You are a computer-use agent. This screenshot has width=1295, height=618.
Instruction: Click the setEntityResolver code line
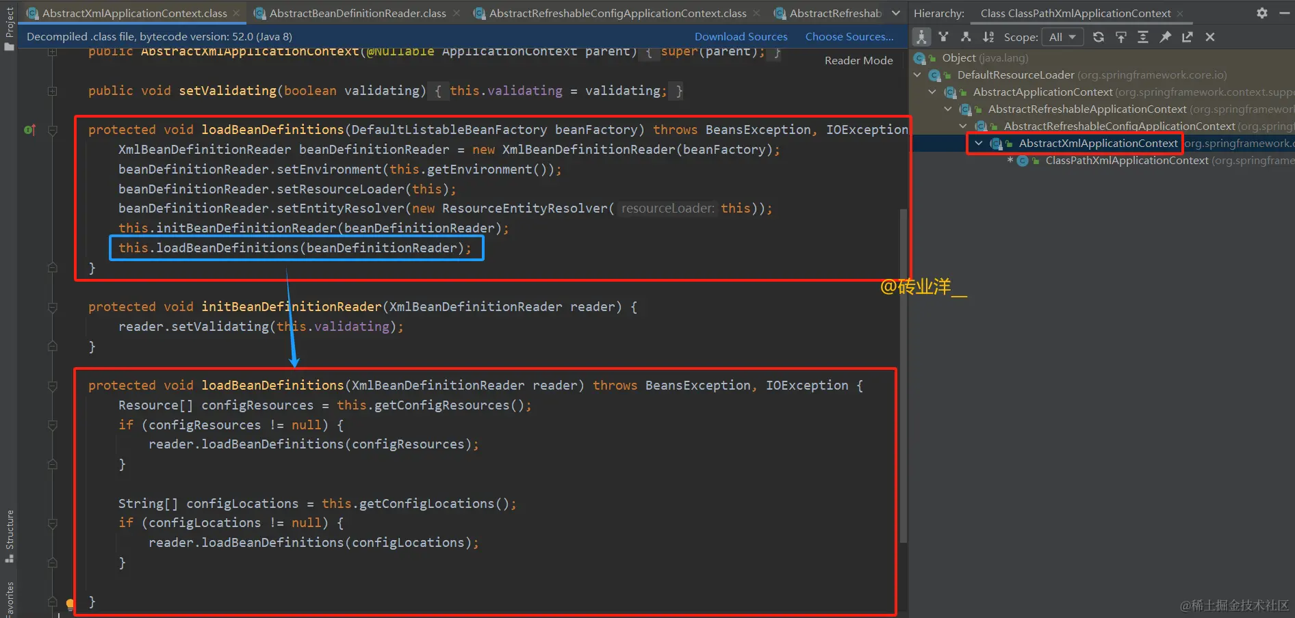(445, 209)
